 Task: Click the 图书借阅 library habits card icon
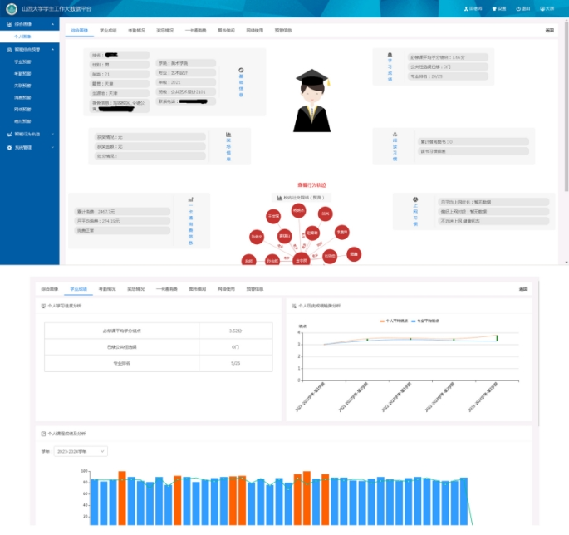(395, 133)
